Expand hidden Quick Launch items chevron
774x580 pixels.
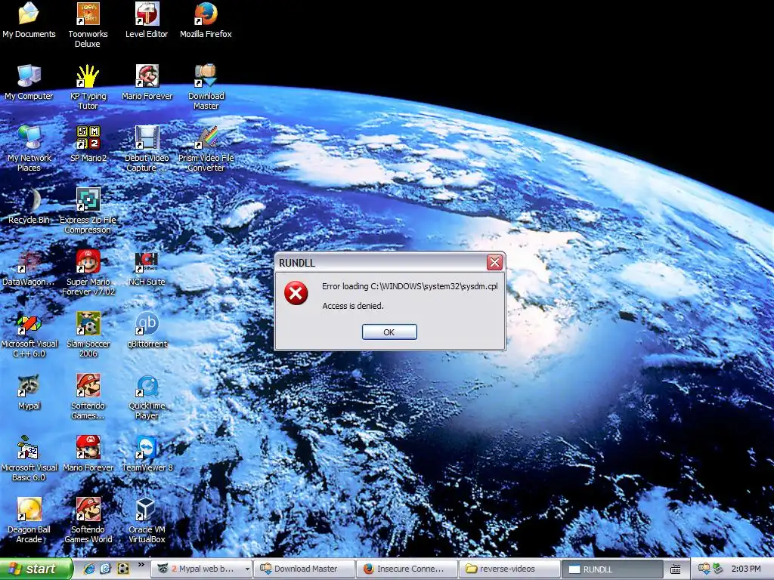[x=141, y=565]
